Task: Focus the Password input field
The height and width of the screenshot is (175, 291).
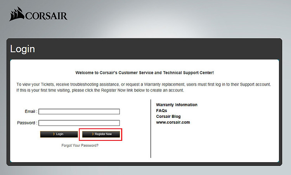Action: click(x=79, y=123)
